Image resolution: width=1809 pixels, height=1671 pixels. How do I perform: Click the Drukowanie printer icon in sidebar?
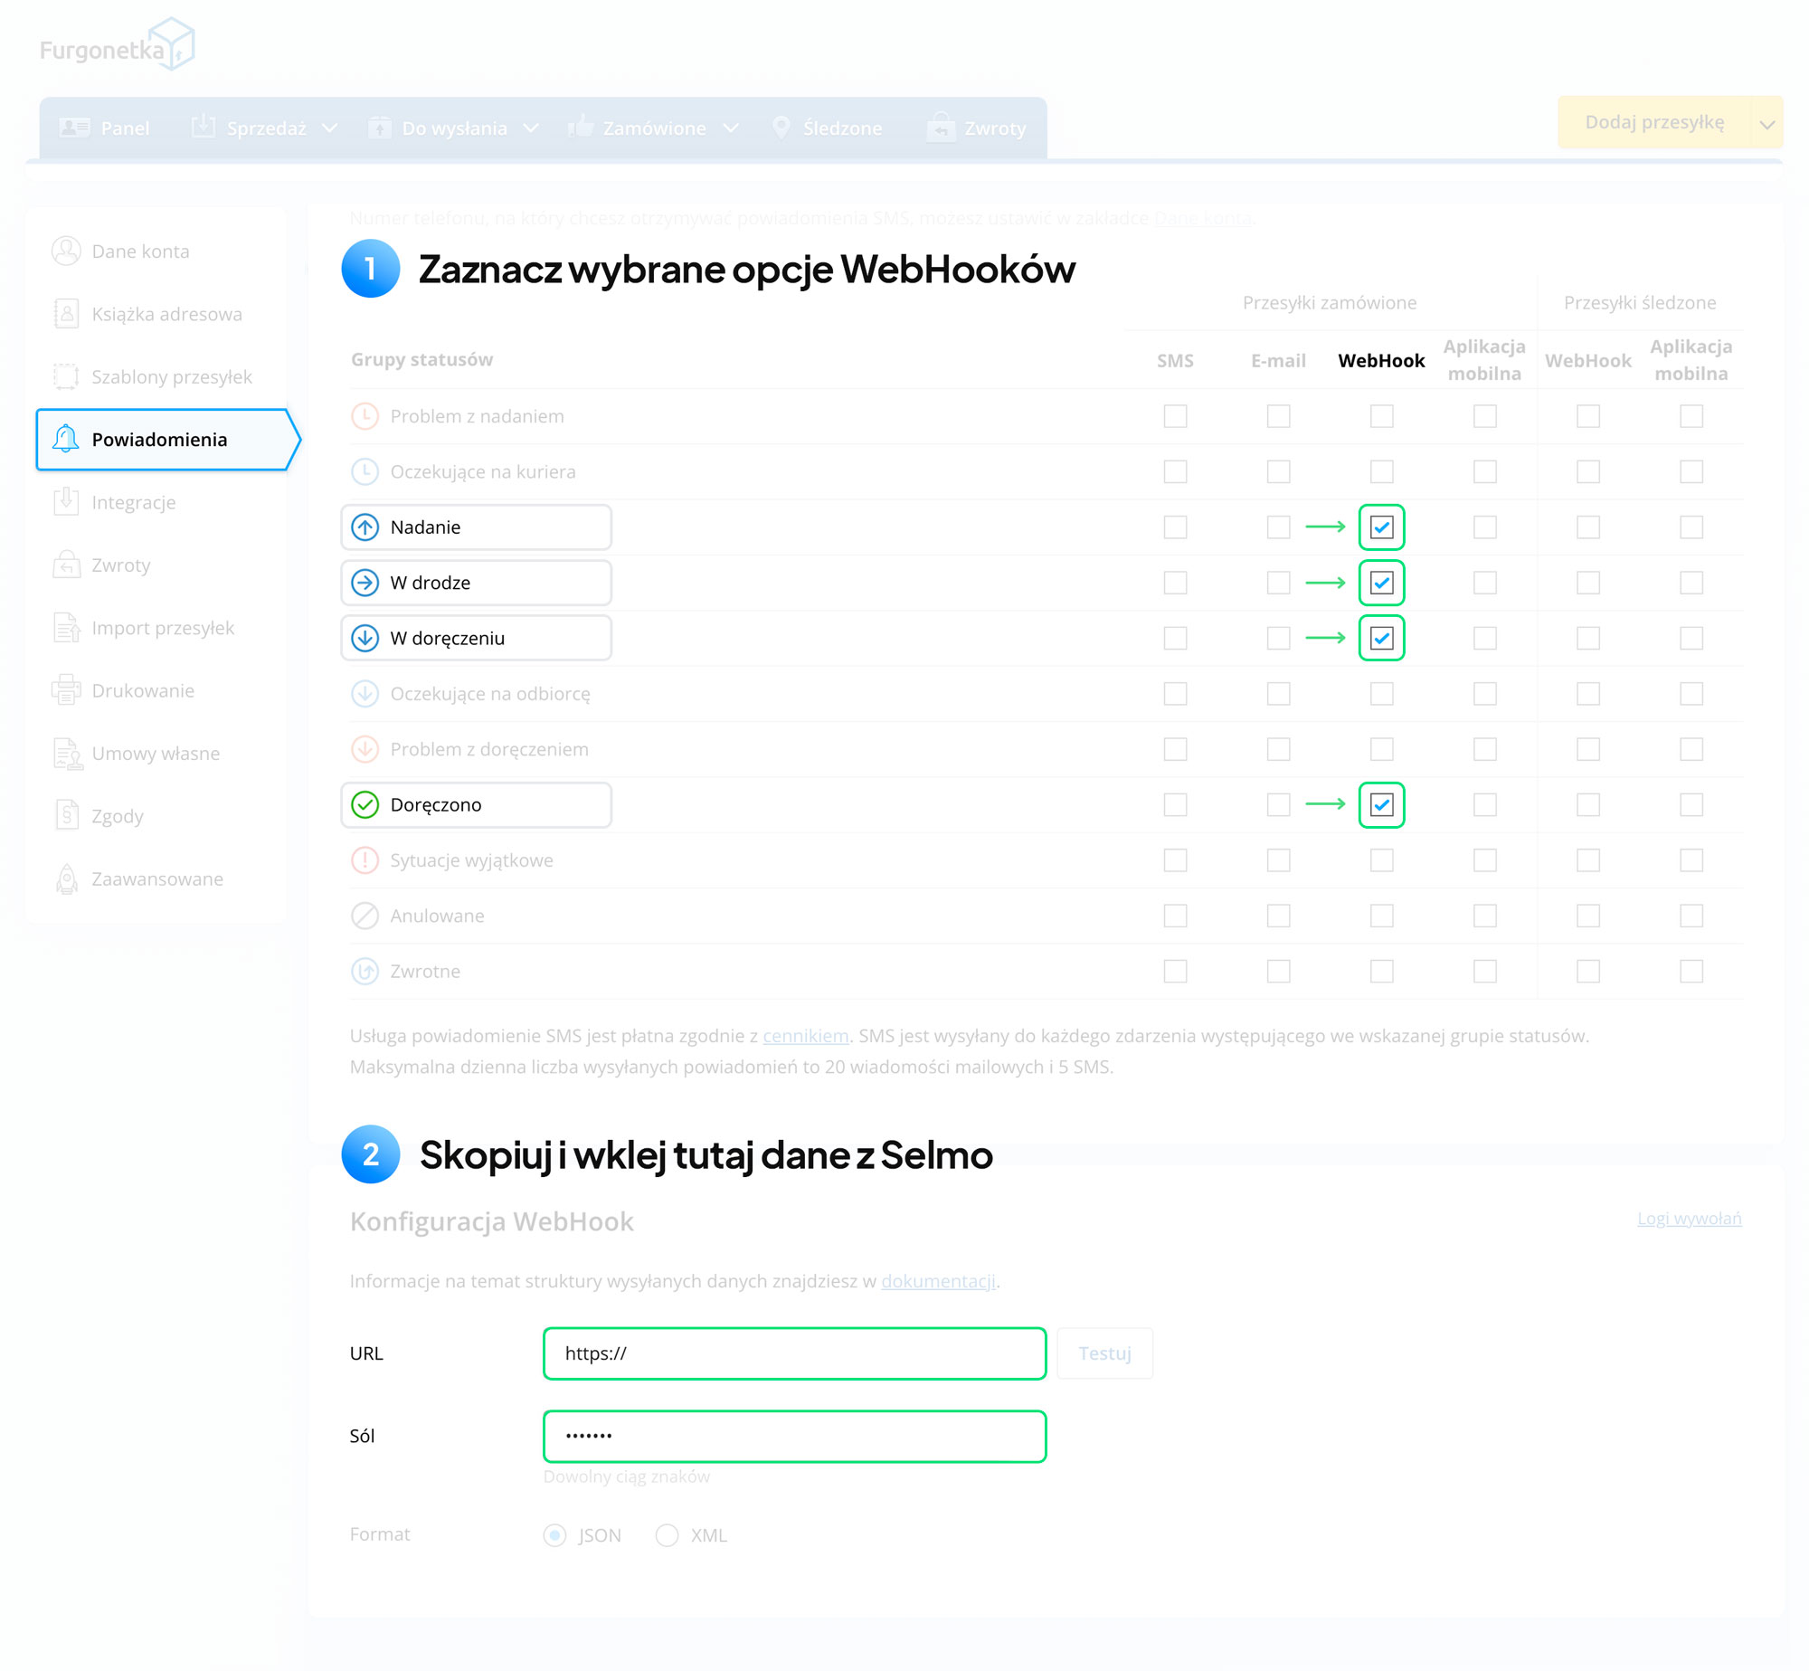pos(65,690)
